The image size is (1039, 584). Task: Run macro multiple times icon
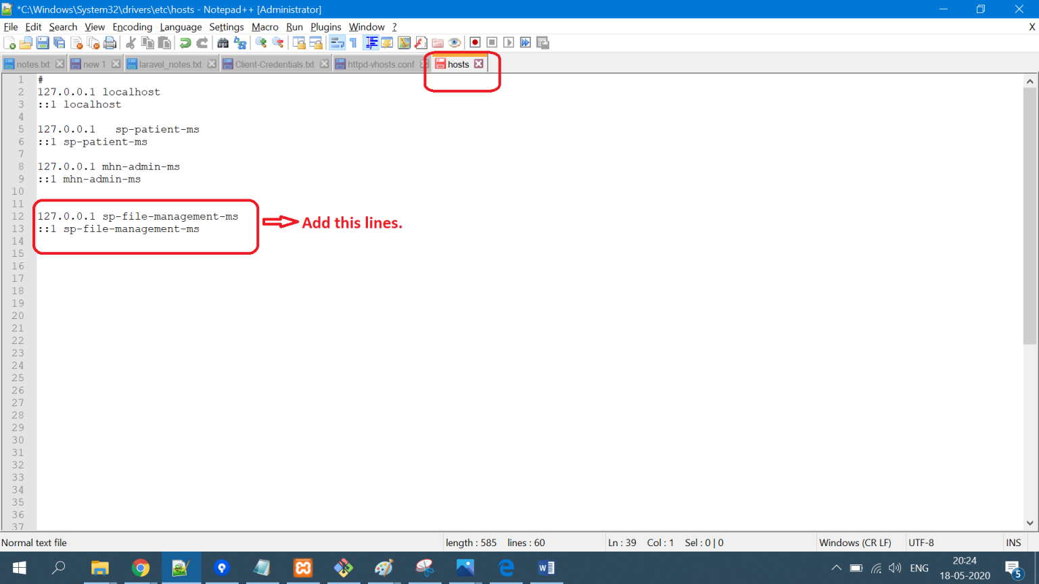pyautogui.click(x=526, y=43)
